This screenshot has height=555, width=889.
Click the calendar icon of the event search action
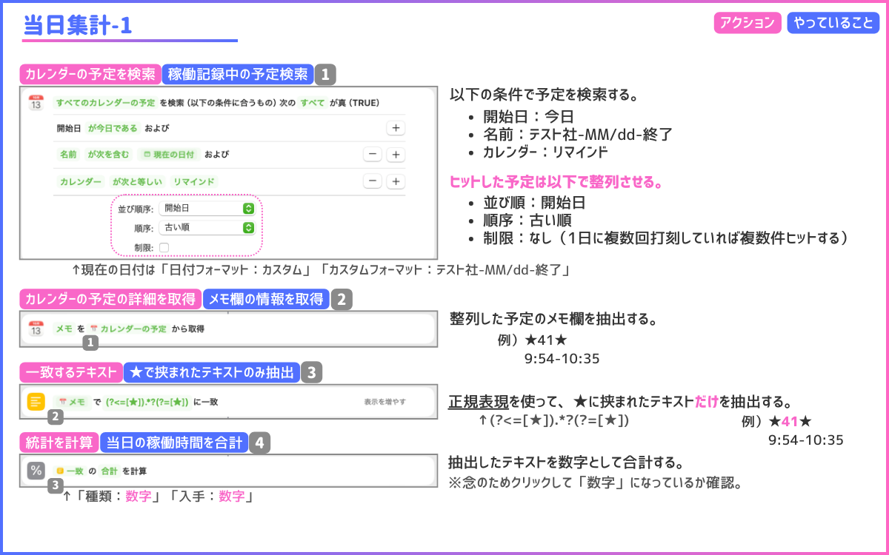point(36,103)
